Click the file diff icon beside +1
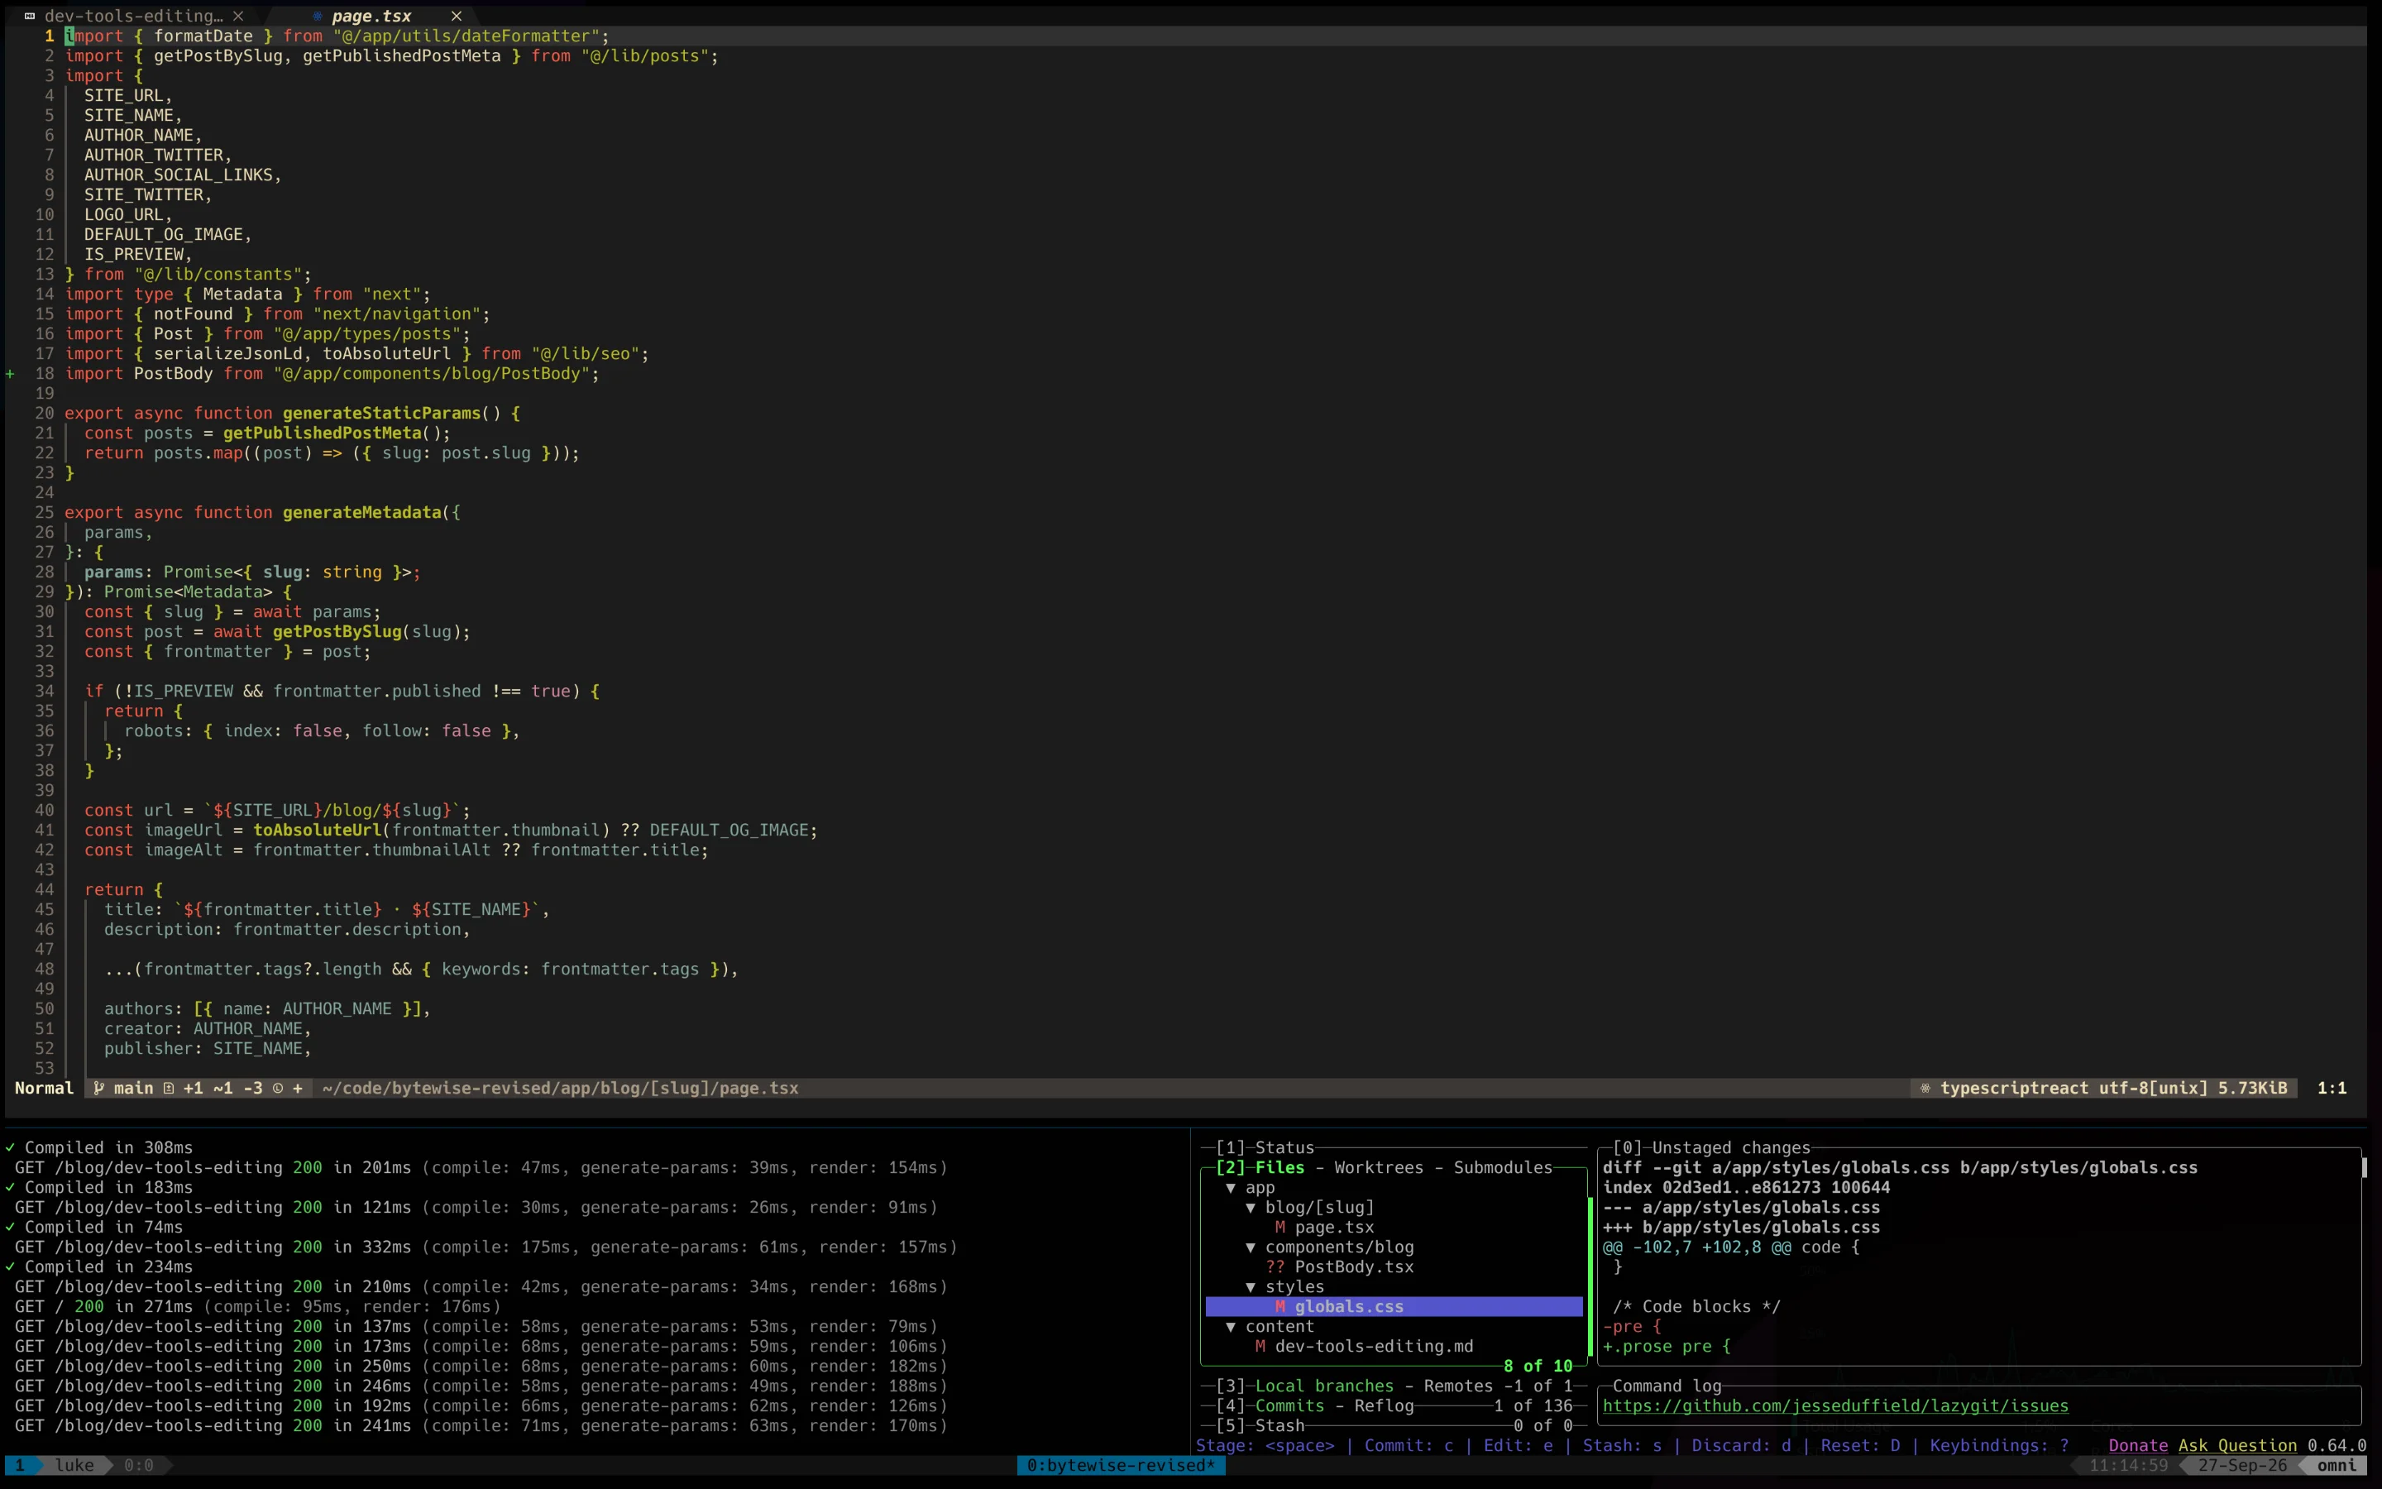Image resolution: width=2382 pixels, height=1489 pixels. [169, 1088]
